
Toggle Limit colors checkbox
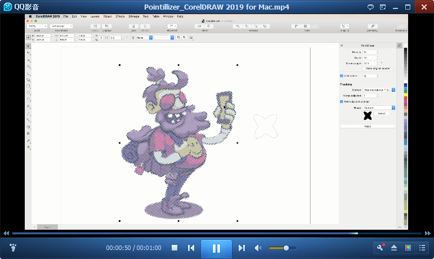pos(341,76)
